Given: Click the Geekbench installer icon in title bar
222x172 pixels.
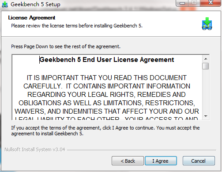Looking at the screenshot, I should pos(5,4).
